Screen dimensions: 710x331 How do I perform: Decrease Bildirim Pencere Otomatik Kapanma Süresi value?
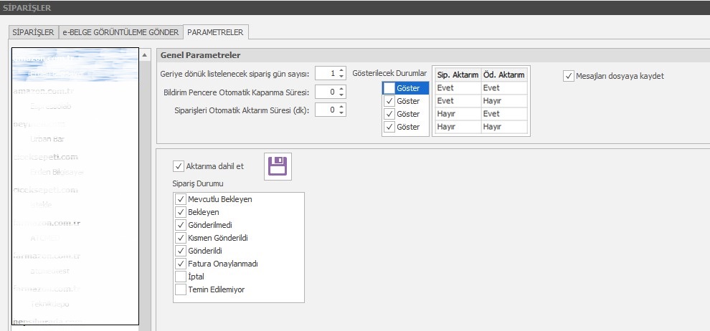click(x=341, y=95)
